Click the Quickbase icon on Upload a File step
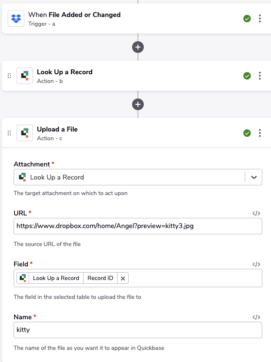 [x=25, y=133]
